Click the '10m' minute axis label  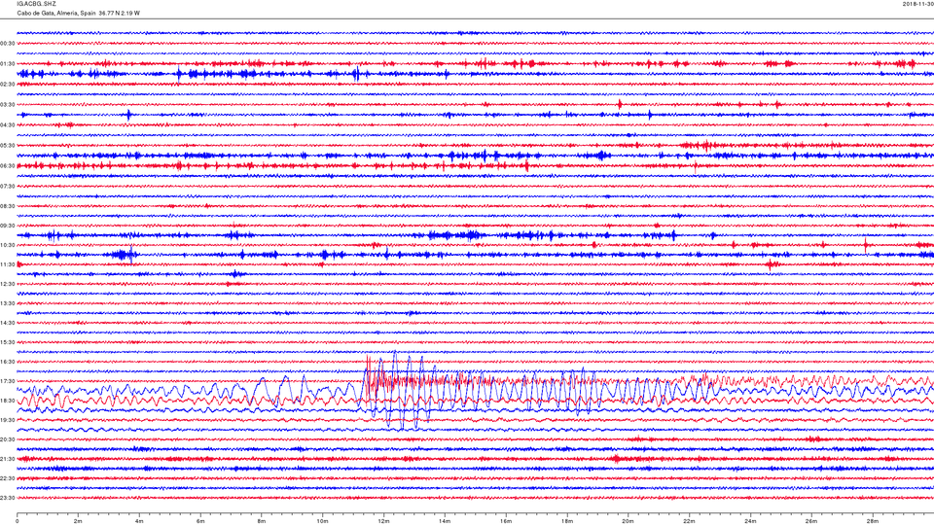(323, 521)
